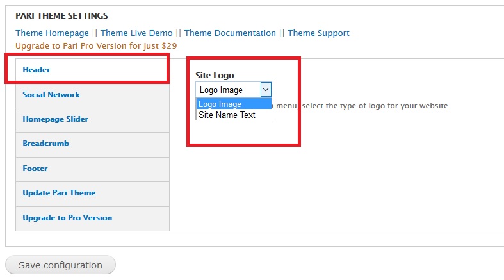Click the logo type description text
The width and height of the screenshot is (504, 280).
(365, 105)
